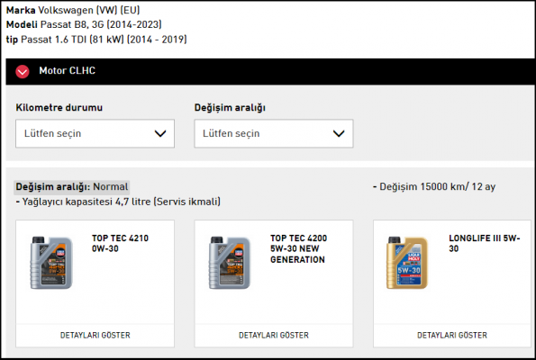Open the Kilometre durumu dropdown
This screenshot has height=360, width=536.
tap(95, 133)
